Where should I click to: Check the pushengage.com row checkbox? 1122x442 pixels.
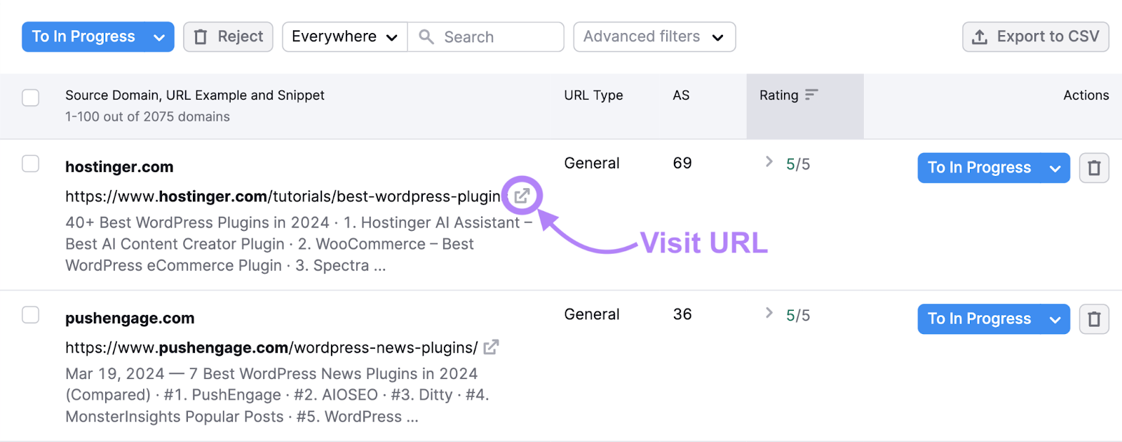pyautogui.click(x=31, y=315)
